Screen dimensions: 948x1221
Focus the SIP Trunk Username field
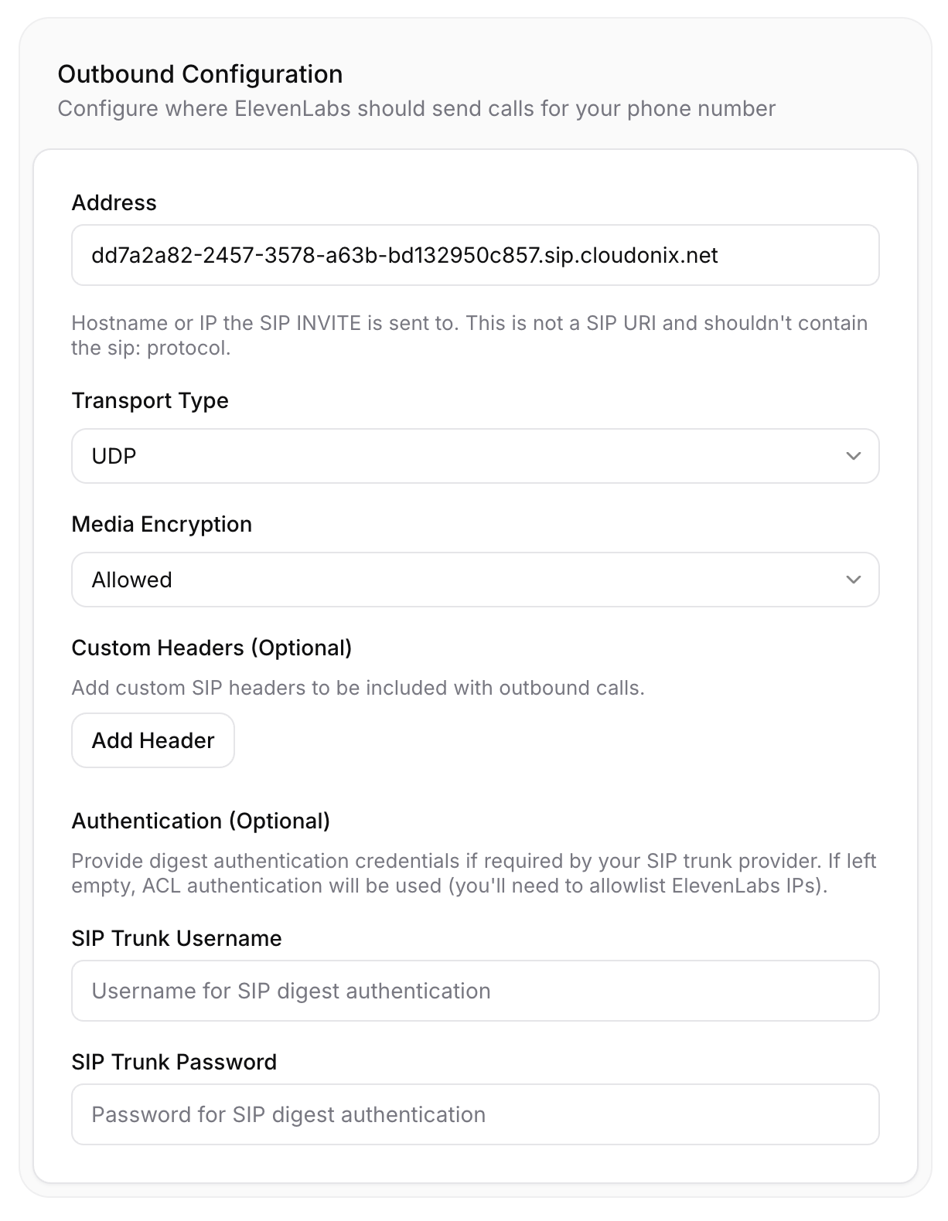(475, 991)
